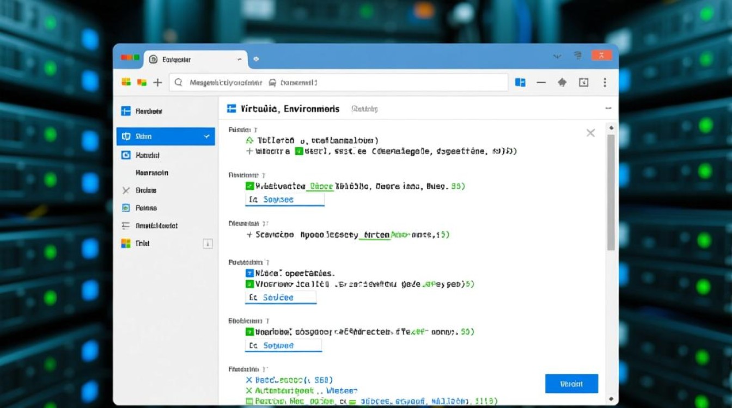This screenshot has width=732, height=408.
Task: Click the plus icon beside the address bar
Action: (157, 83)
